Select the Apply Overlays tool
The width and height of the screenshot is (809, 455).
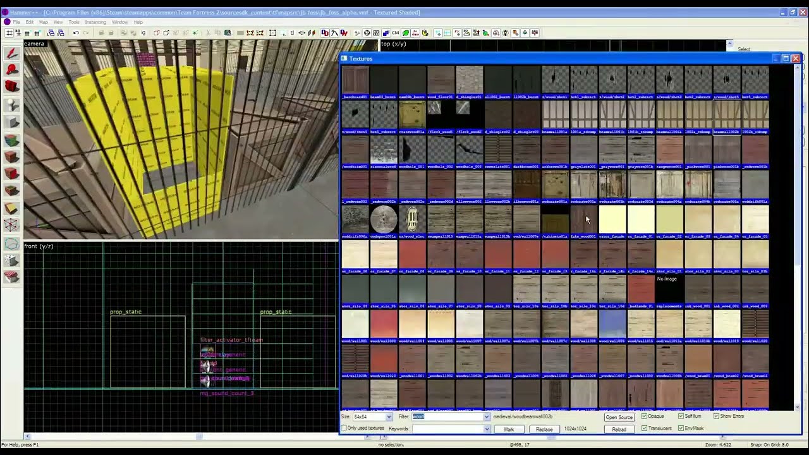click(x=11, y=191)
